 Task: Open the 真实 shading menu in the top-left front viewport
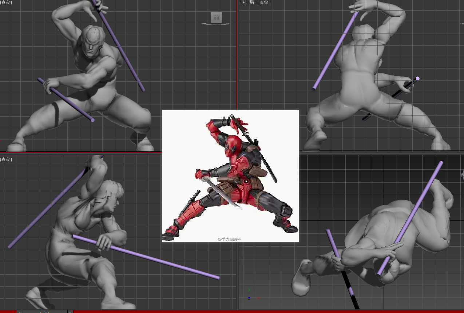pyautogui.click(x=6, y=2)
